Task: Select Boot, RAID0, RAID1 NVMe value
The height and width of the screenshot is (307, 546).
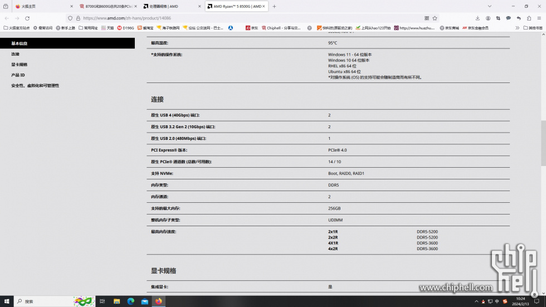Action: click(346, 173)
